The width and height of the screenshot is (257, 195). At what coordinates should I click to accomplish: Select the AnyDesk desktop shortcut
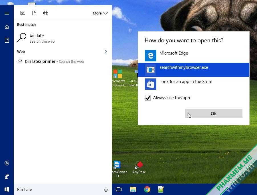tap(139, 167)
